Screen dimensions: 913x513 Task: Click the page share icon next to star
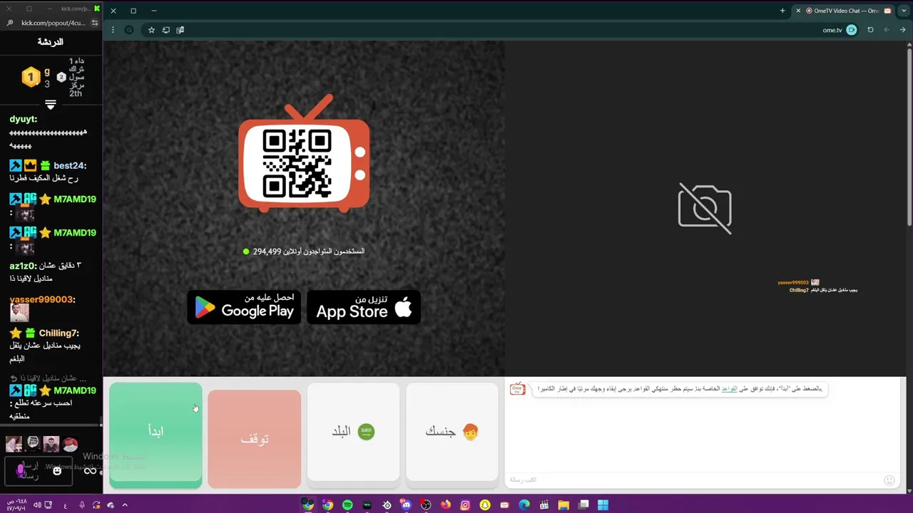click(165, 30)
